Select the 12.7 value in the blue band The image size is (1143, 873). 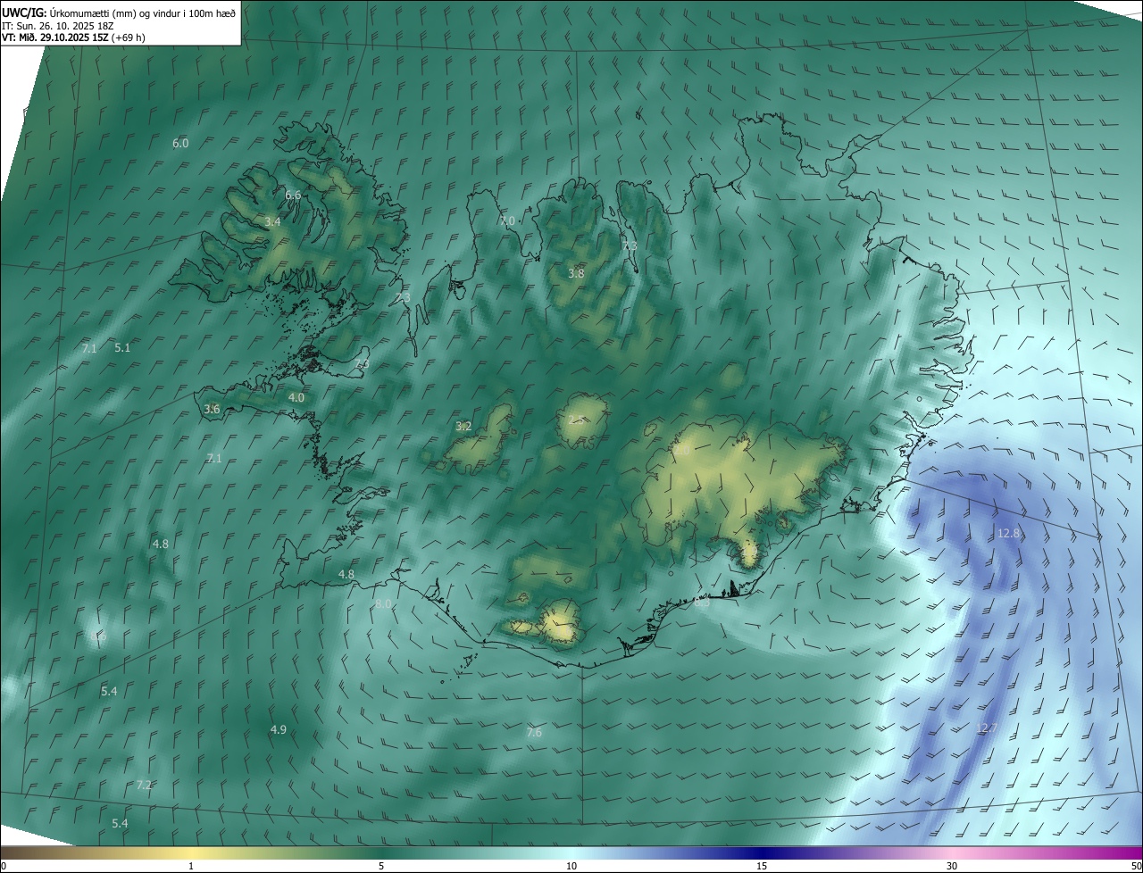click(987, 728)
